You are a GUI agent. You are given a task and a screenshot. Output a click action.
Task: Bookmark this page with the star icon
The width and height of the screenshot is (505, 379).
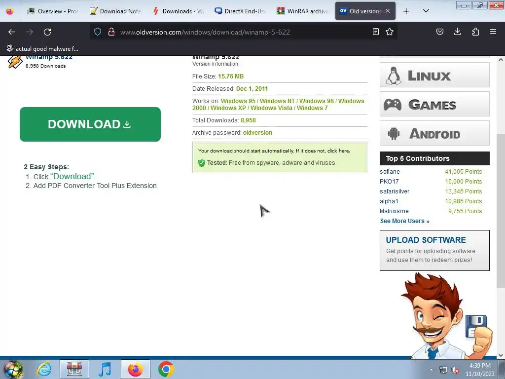390,32
